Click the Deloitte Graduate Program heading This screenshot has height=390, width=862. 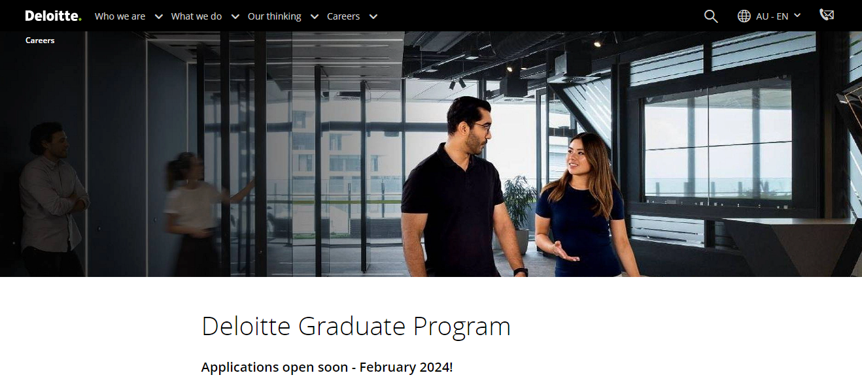(x=356, y=326)
